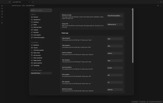Open a new tab with plus
163x103 pixels.
point(33,2)
